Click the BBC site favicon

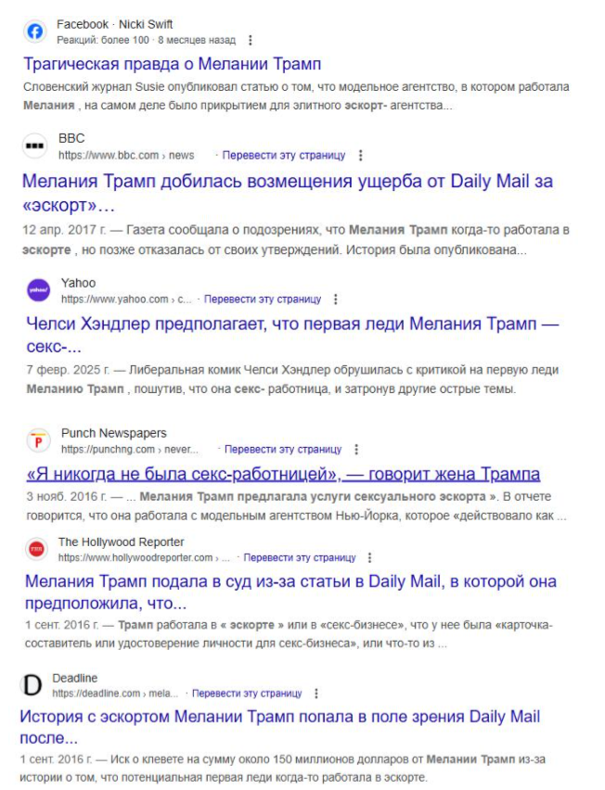point(34,146)
